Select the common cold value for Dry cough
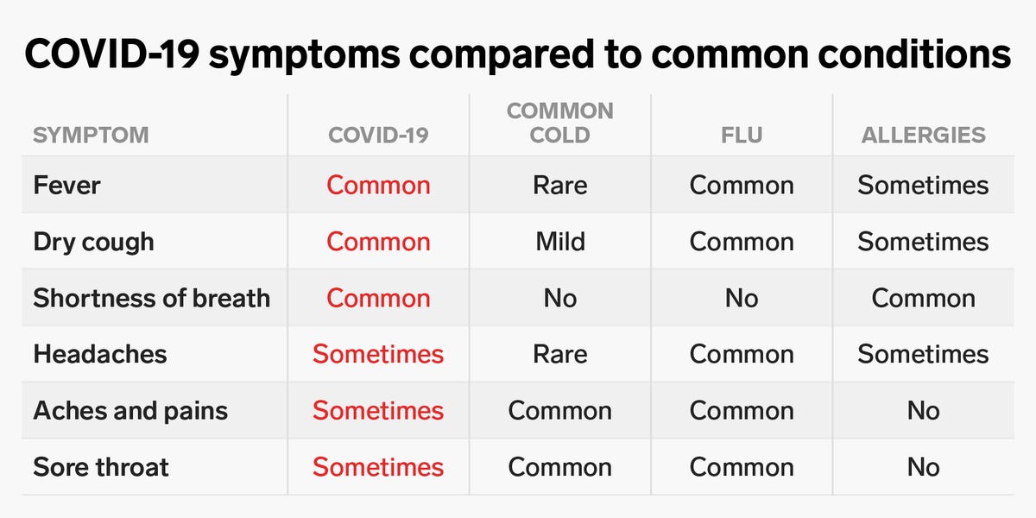The height and width of the screenshot is (518, 1036). tap(560, 242)
